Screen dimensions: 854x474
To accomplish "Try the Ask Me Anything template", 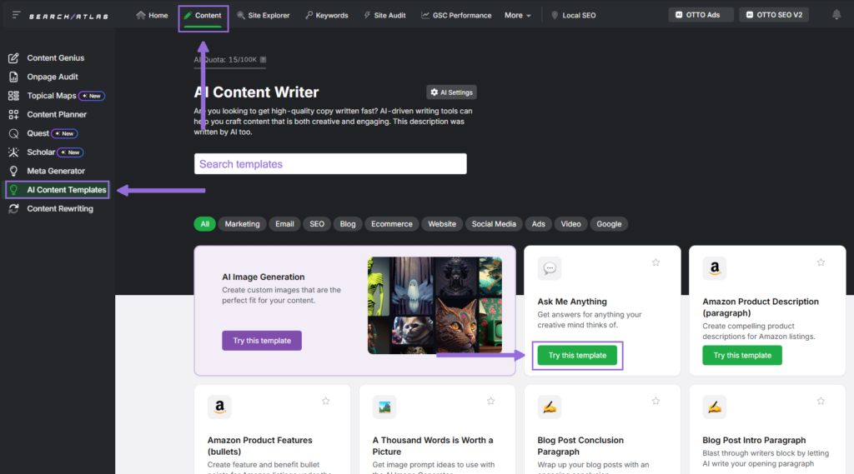I will [577, 356].
